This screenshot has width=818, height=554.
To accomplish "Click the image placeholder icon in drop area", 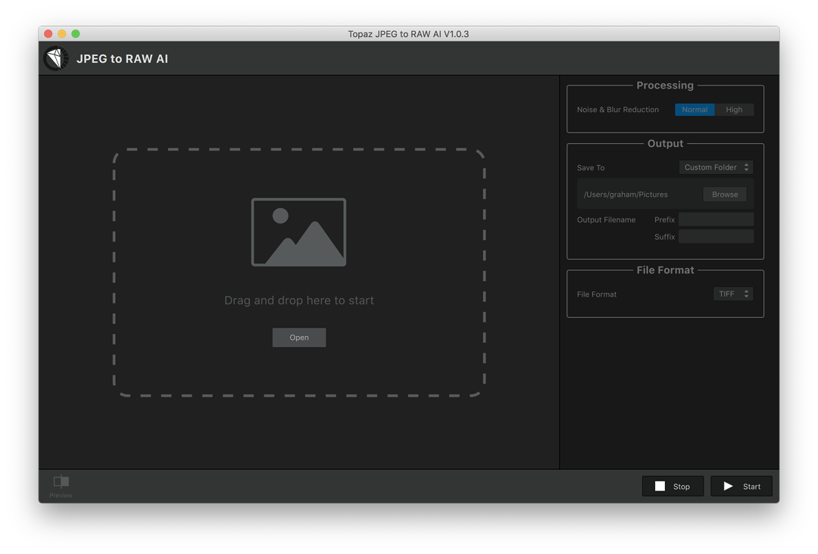I will tap(299, 232).
